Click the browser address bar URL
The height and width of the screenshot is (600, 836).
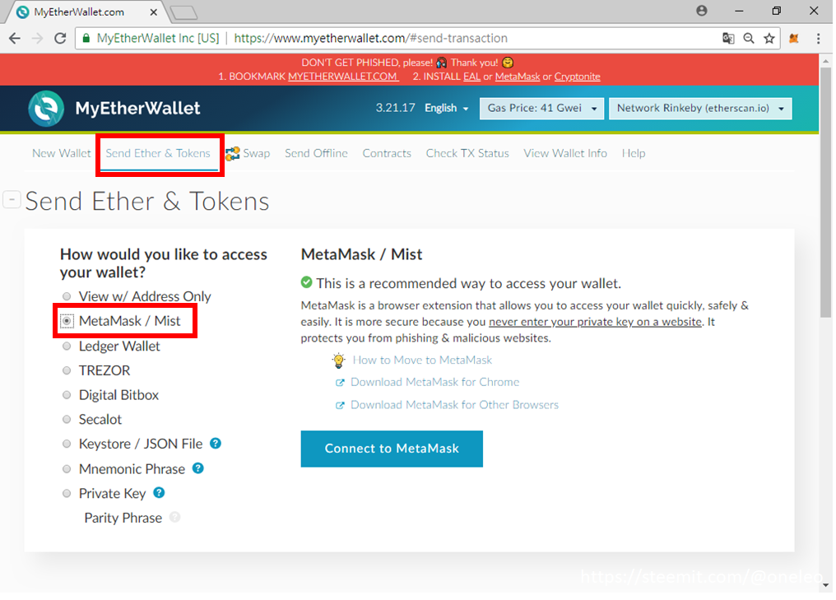370,39
